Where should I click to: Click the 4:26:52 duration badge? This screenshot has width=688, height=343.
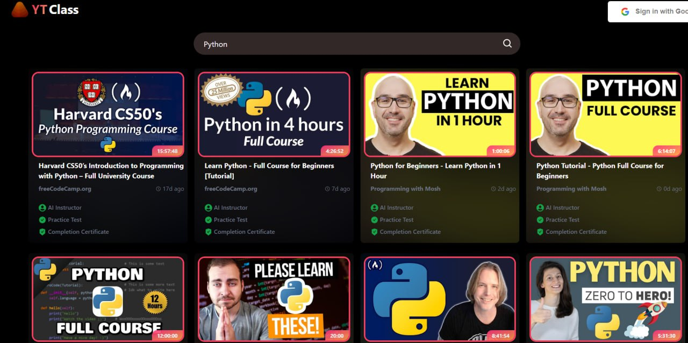click(x=334, y=151)
